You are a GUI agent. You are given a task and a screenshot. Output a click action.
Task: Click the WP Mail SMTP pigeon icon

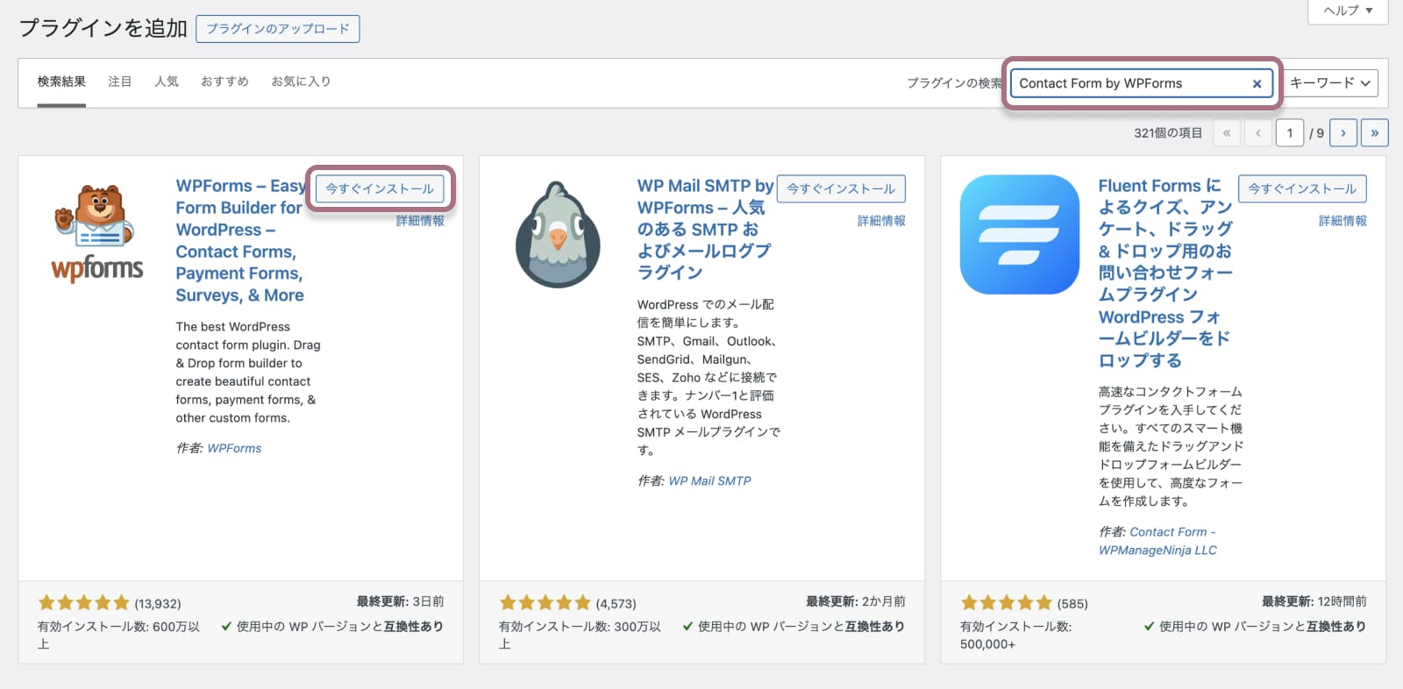coord(559,234)
